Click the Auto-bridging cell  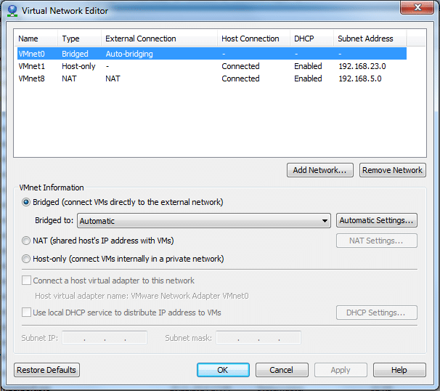129,54
